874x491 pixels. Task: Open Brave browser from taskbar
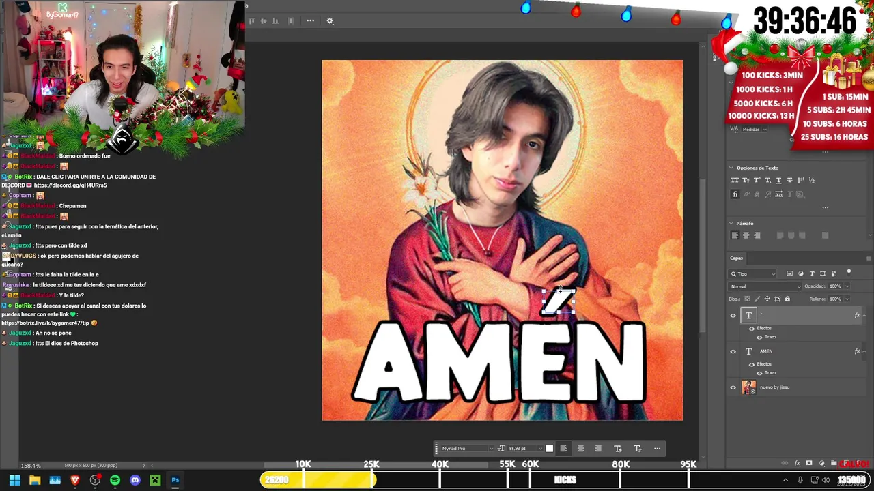tap(75, 480)
